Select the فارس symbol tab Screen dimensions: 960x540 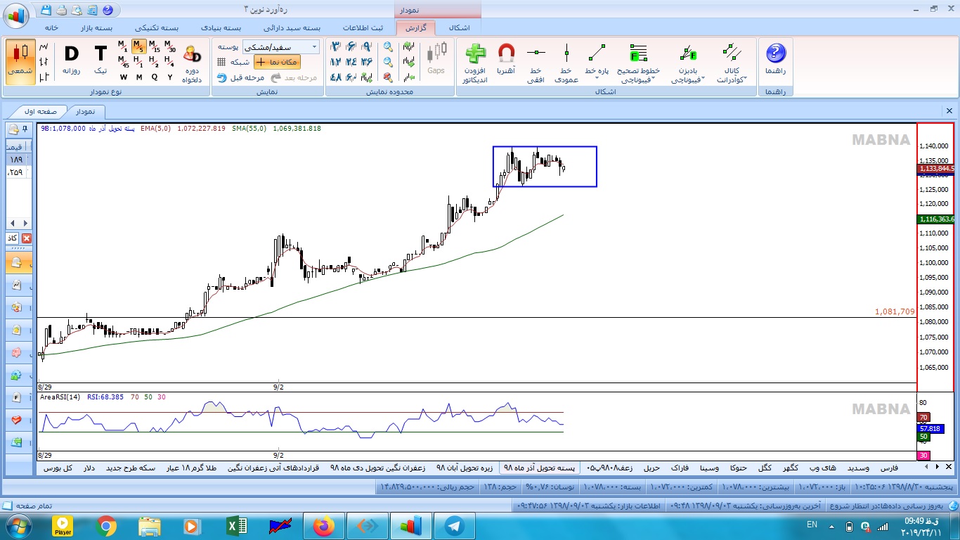(x=890, y=468)
